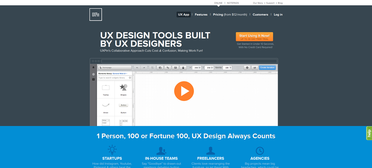Open the settings gear in editor toolbar

coord(247,68)
